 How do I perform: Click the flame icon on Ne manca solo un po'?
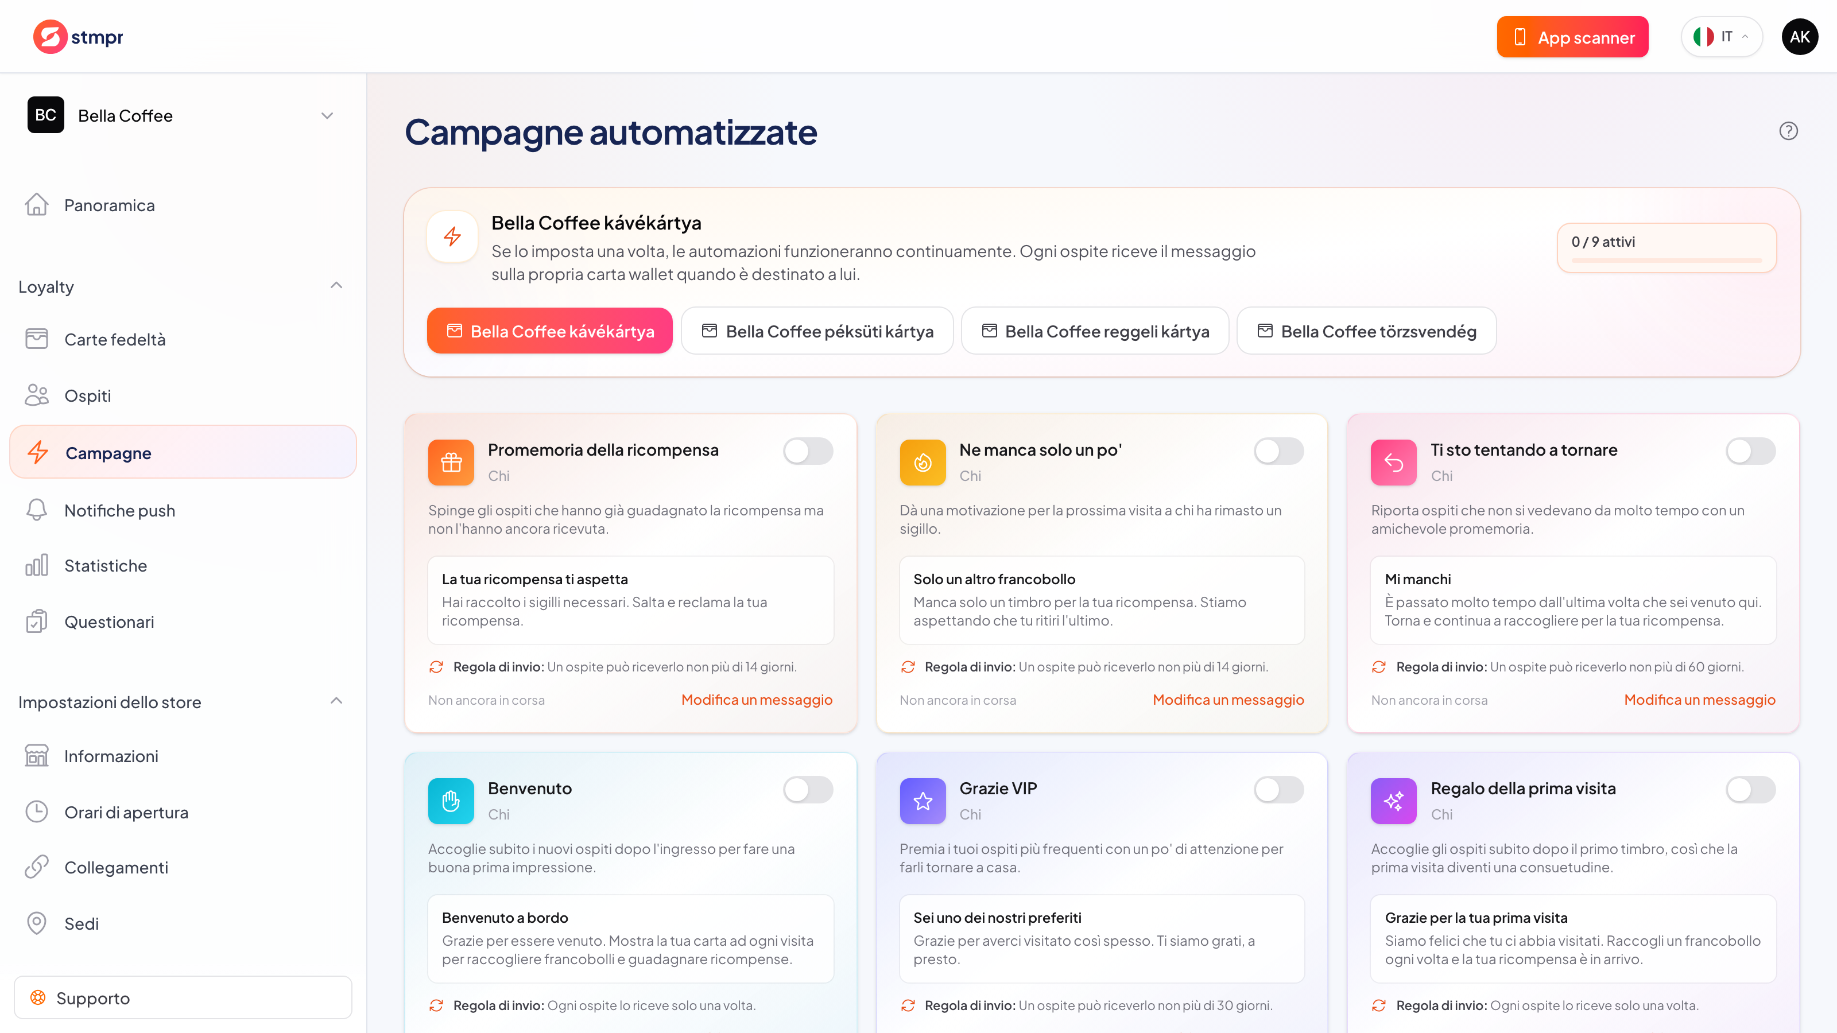(923, 462)
